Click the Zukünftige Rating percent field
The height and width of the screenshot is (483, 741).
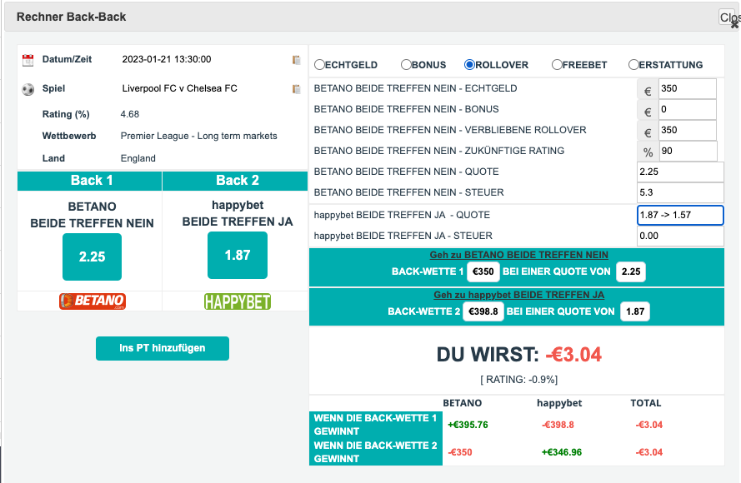coord(688,151)
